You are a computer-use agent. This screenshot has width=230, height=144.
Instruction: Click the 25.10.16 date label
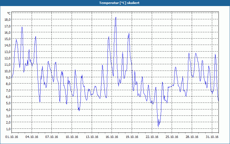coord(172,137)
